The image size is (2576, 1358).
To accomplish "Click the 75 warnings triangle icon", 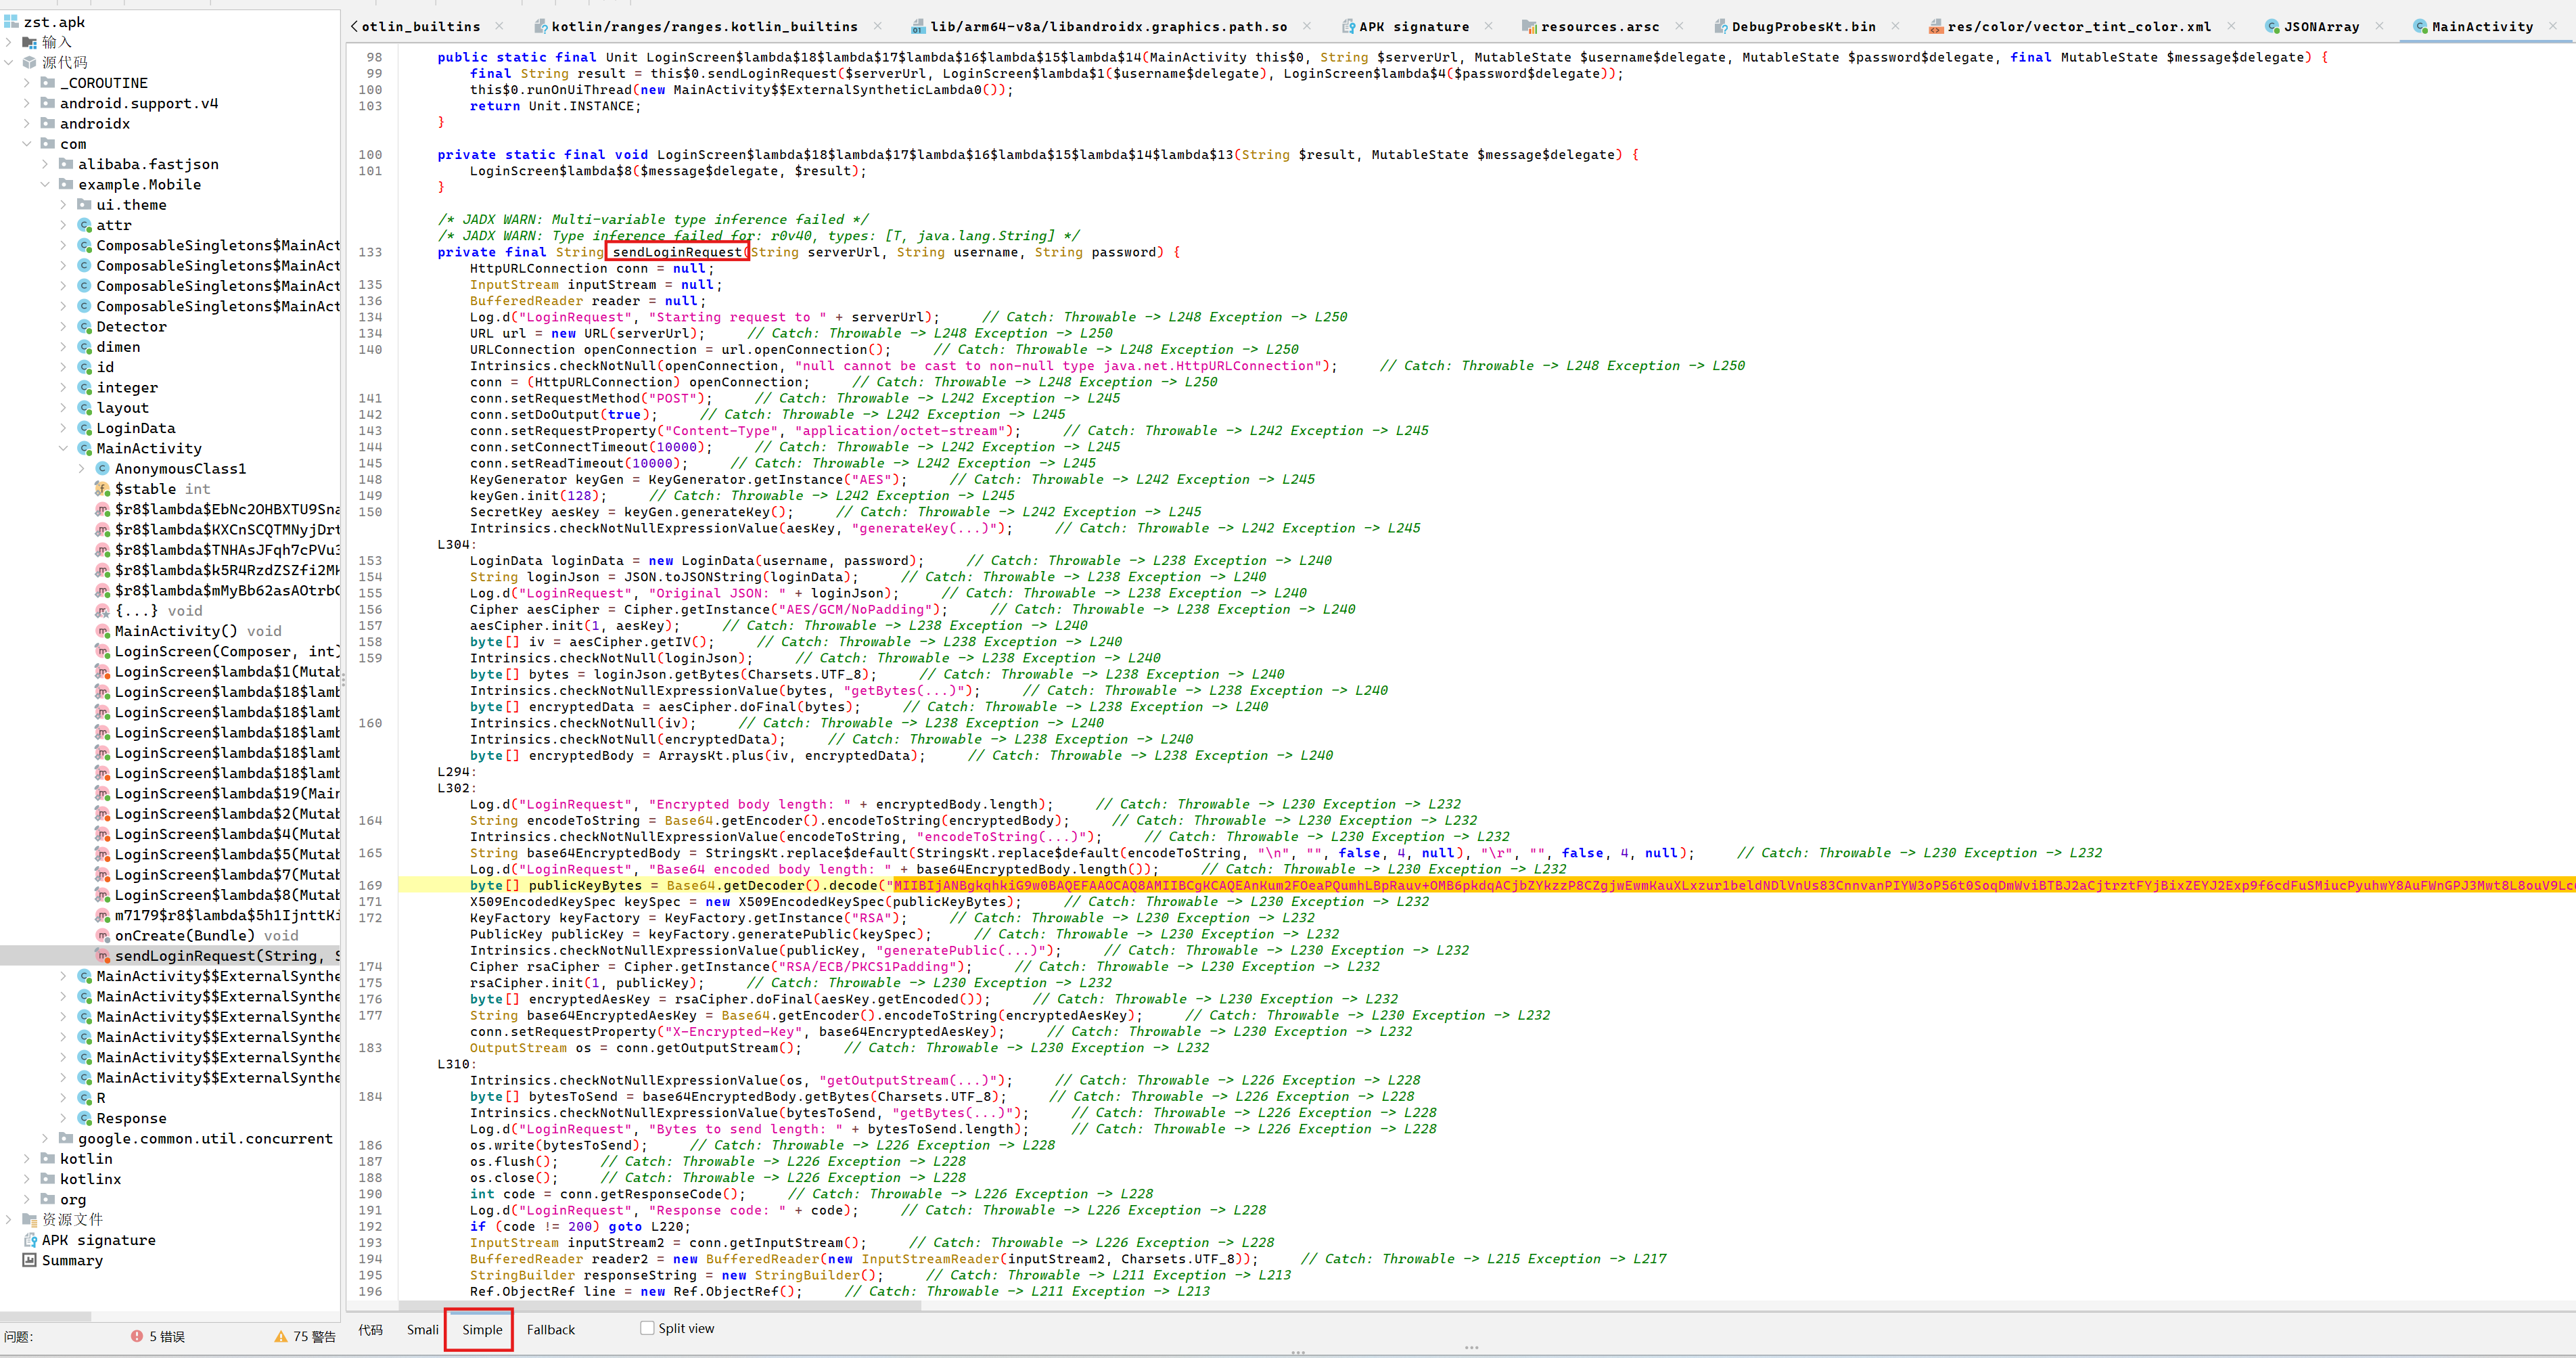I will (x=281, y=1336).
